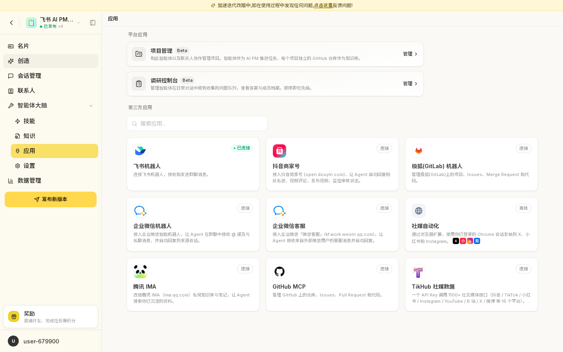Connect 极狐(GitLab) 机器人
The width and height of the screenshot is (563, 352).
524,148
